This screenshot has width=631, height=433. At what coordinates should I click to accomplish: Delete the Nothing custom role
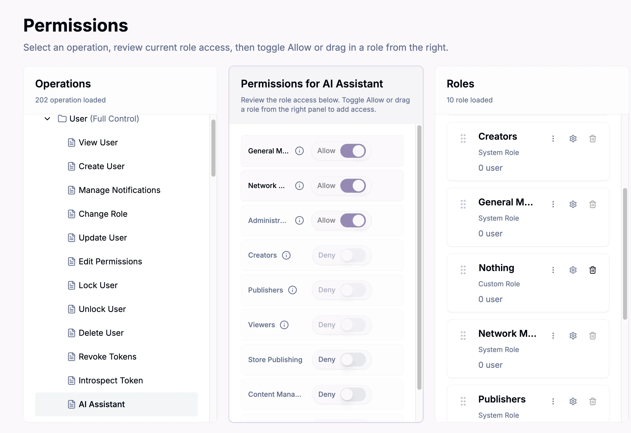(x=592, y=270)
